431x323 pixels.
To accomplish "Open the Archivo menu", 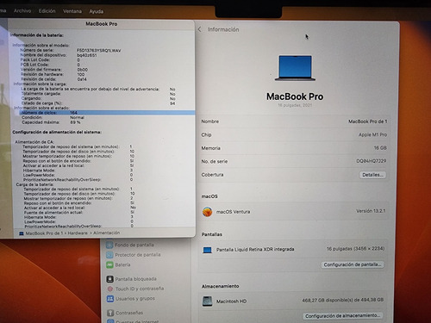I will (x=22, y=11).
